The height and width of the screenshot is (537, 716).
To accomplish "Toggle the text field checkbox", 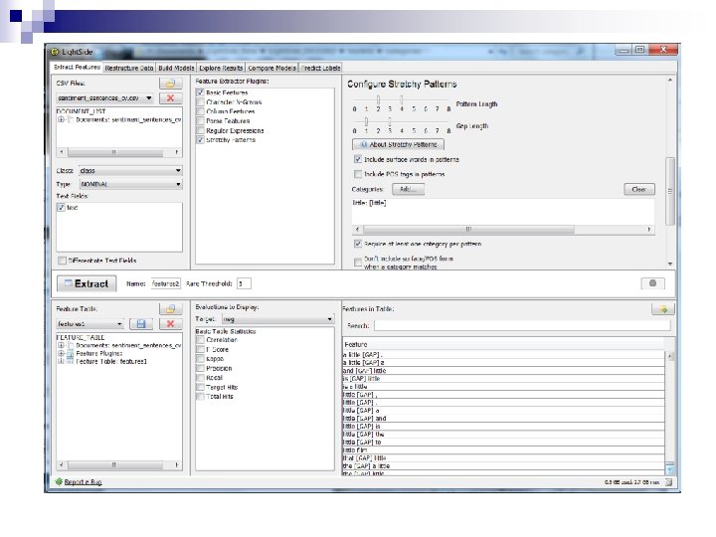I will click(x=62, y=207).
